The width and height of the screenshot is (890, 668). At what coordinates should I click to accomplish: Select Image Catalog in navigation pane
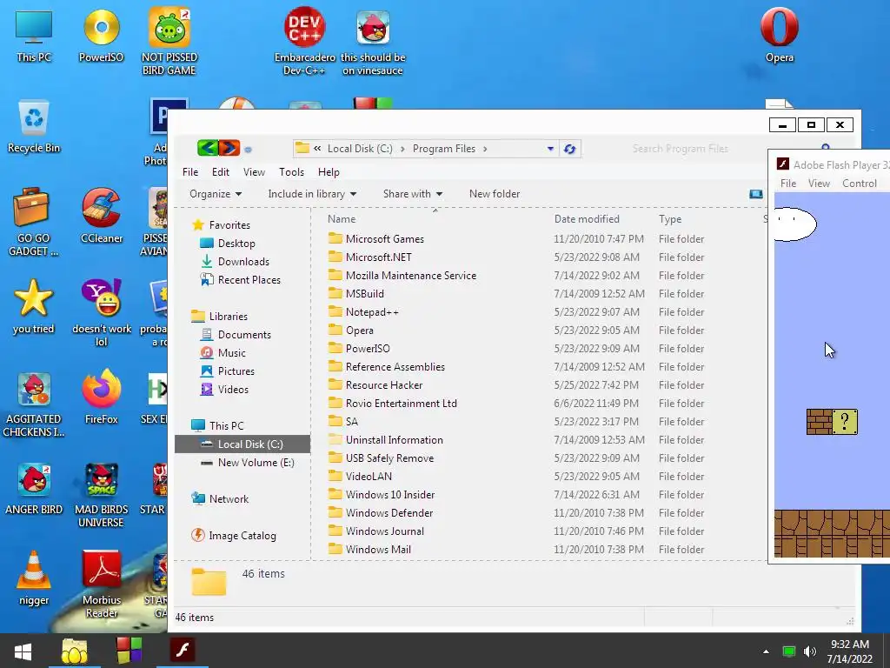point(242,536)
